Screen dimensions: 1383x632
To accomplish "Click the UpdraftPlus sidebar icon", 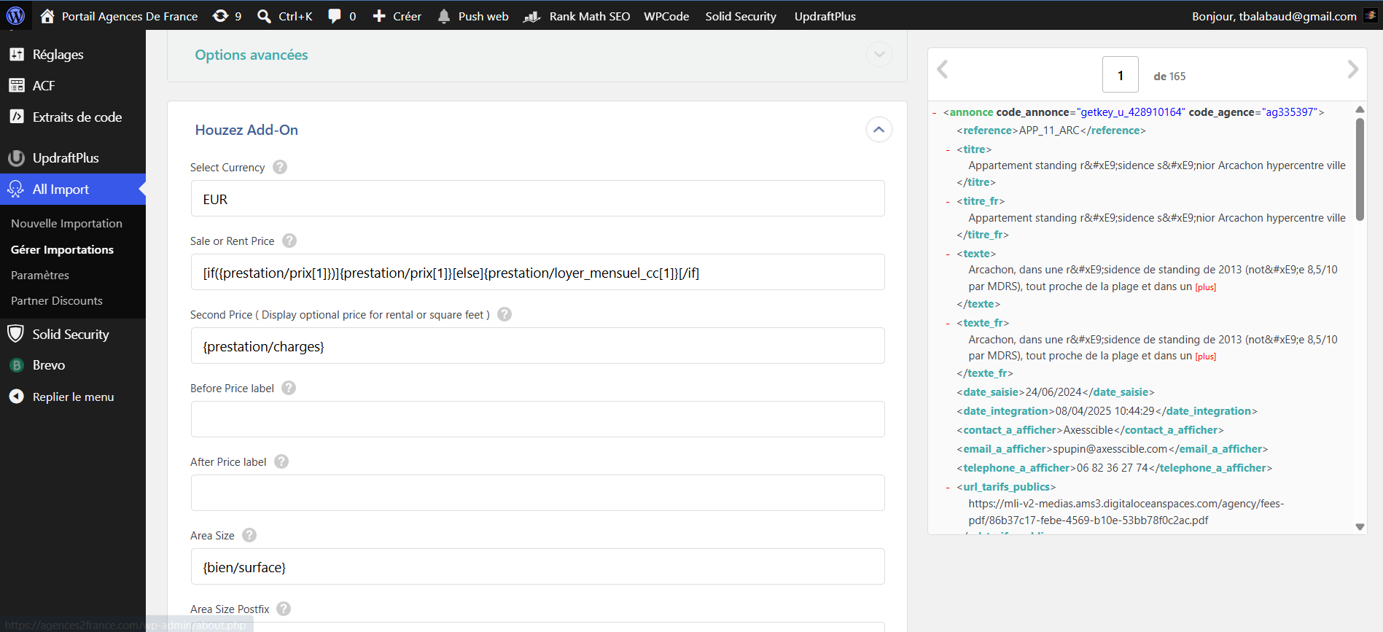I will click(x=17, y=157).
